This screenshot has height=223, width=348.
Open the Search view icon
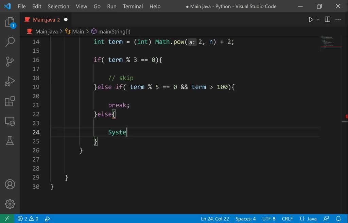click(10, 42)
